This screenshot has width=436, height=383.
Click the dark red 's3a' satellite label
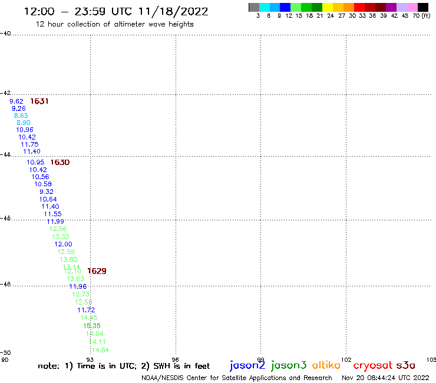[405, 365]
